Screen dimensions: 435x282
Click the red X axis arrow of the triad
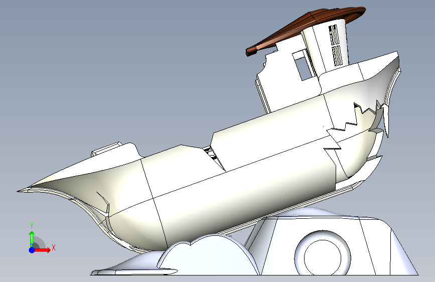click(42, 250)
